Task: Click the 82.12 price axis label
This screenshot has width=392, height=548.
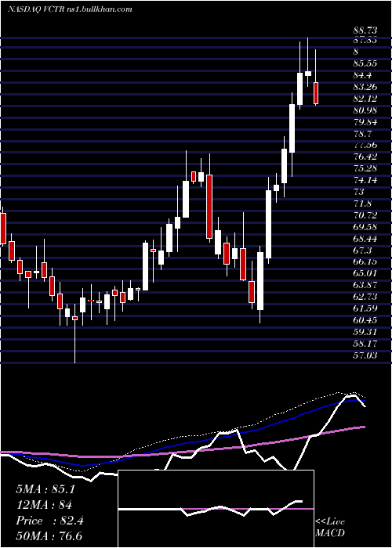Action: coord(365,99)
